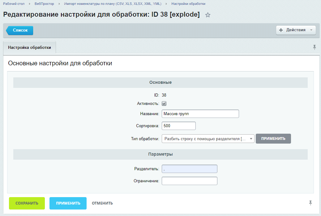Switch to Настройка обработки tab
The width and height of the screenshot is (321, 216).
[29, 48]
